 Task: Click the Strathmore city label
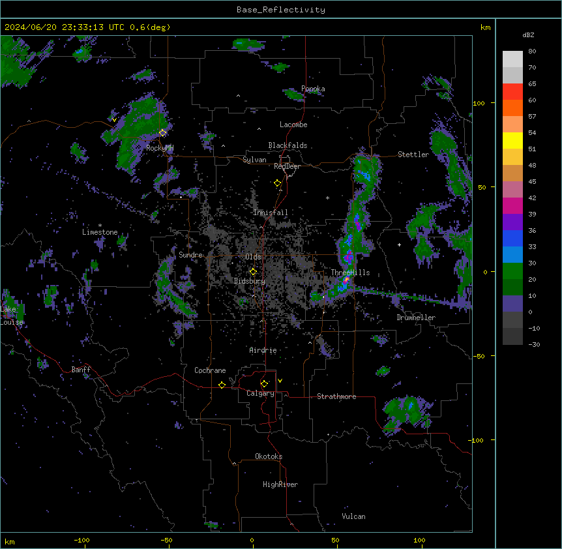[x=336, y=396]
